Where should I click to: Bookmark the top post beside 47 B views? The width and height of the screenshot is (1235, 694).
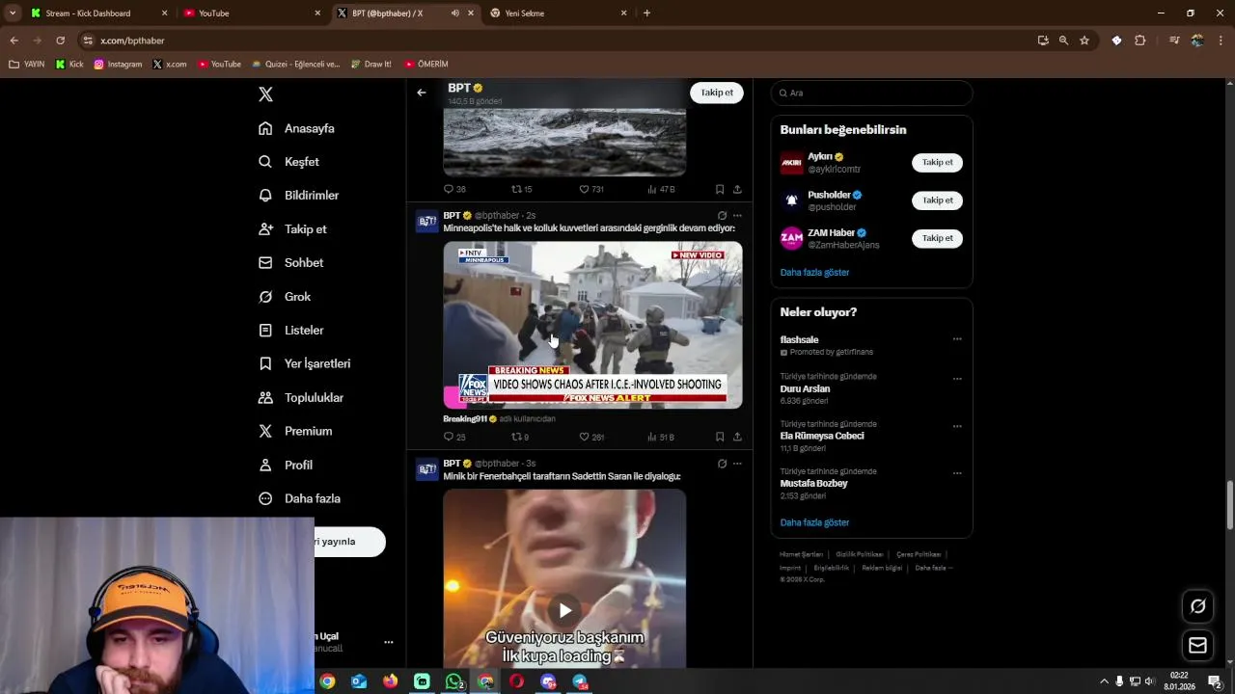720,190
